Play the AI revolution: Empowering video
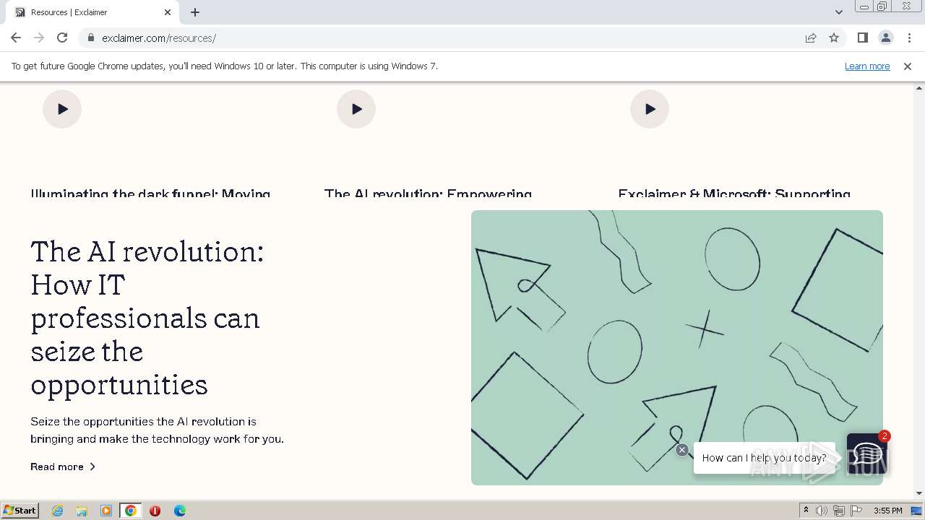The image size is (925, 520). pyautogui.click(x=356, y=109)
